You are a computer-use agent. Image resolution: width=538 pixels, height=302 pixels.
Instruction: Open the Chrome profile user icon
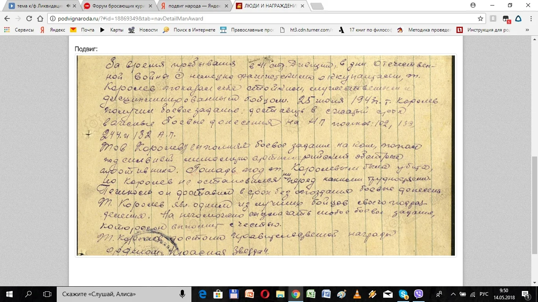coord(473,5)
